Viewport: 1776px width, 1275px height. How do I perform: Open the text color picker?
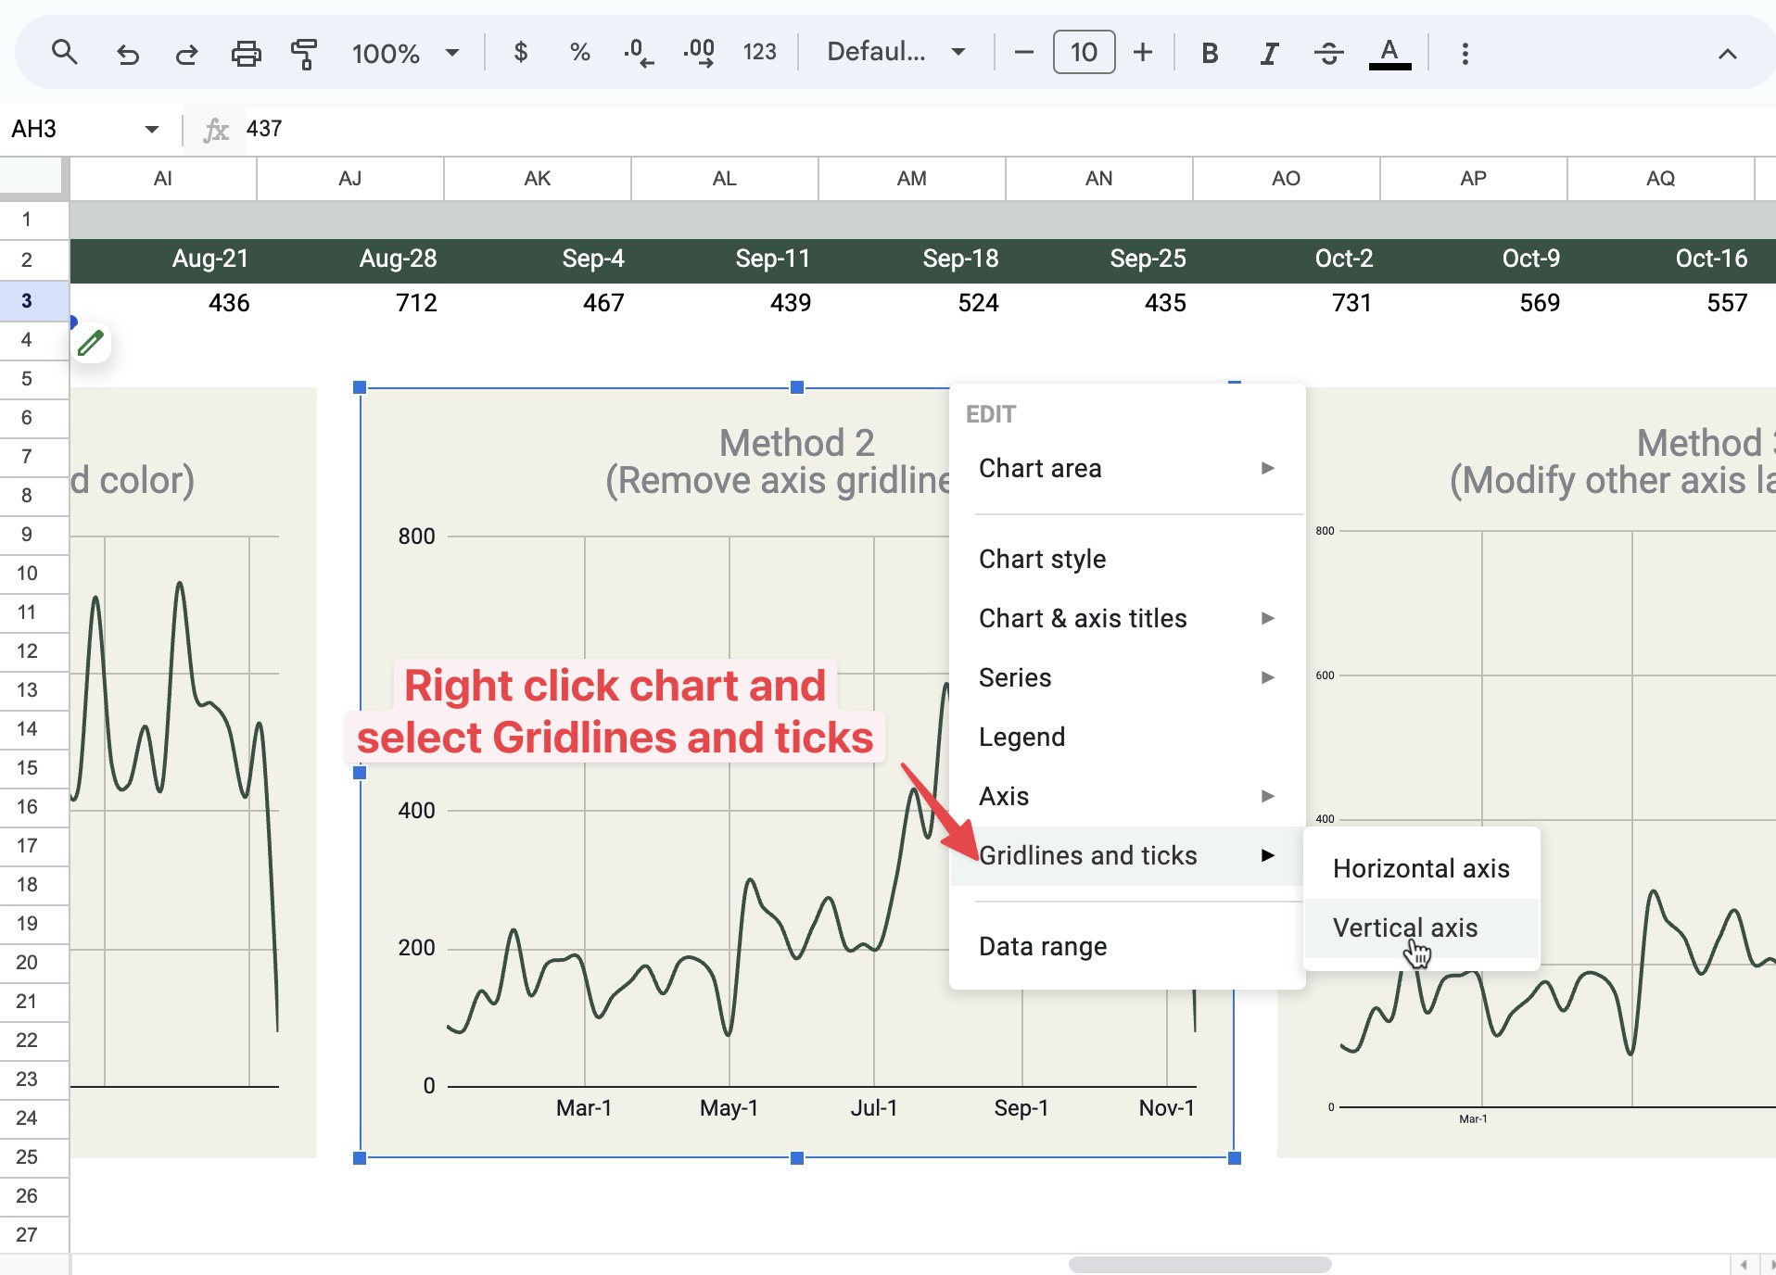point(1387,53)
